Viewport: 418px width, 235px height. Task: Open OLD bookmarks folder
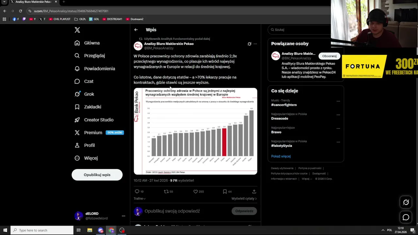click(80, 19)
